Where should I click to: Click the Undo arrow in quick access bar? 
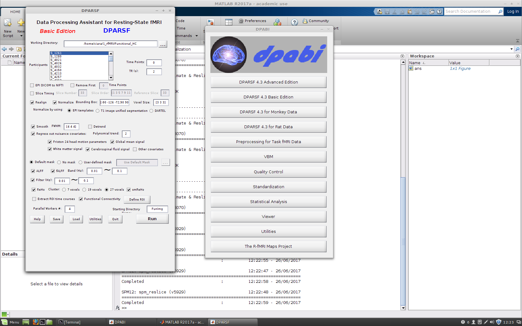pos(417,11)
